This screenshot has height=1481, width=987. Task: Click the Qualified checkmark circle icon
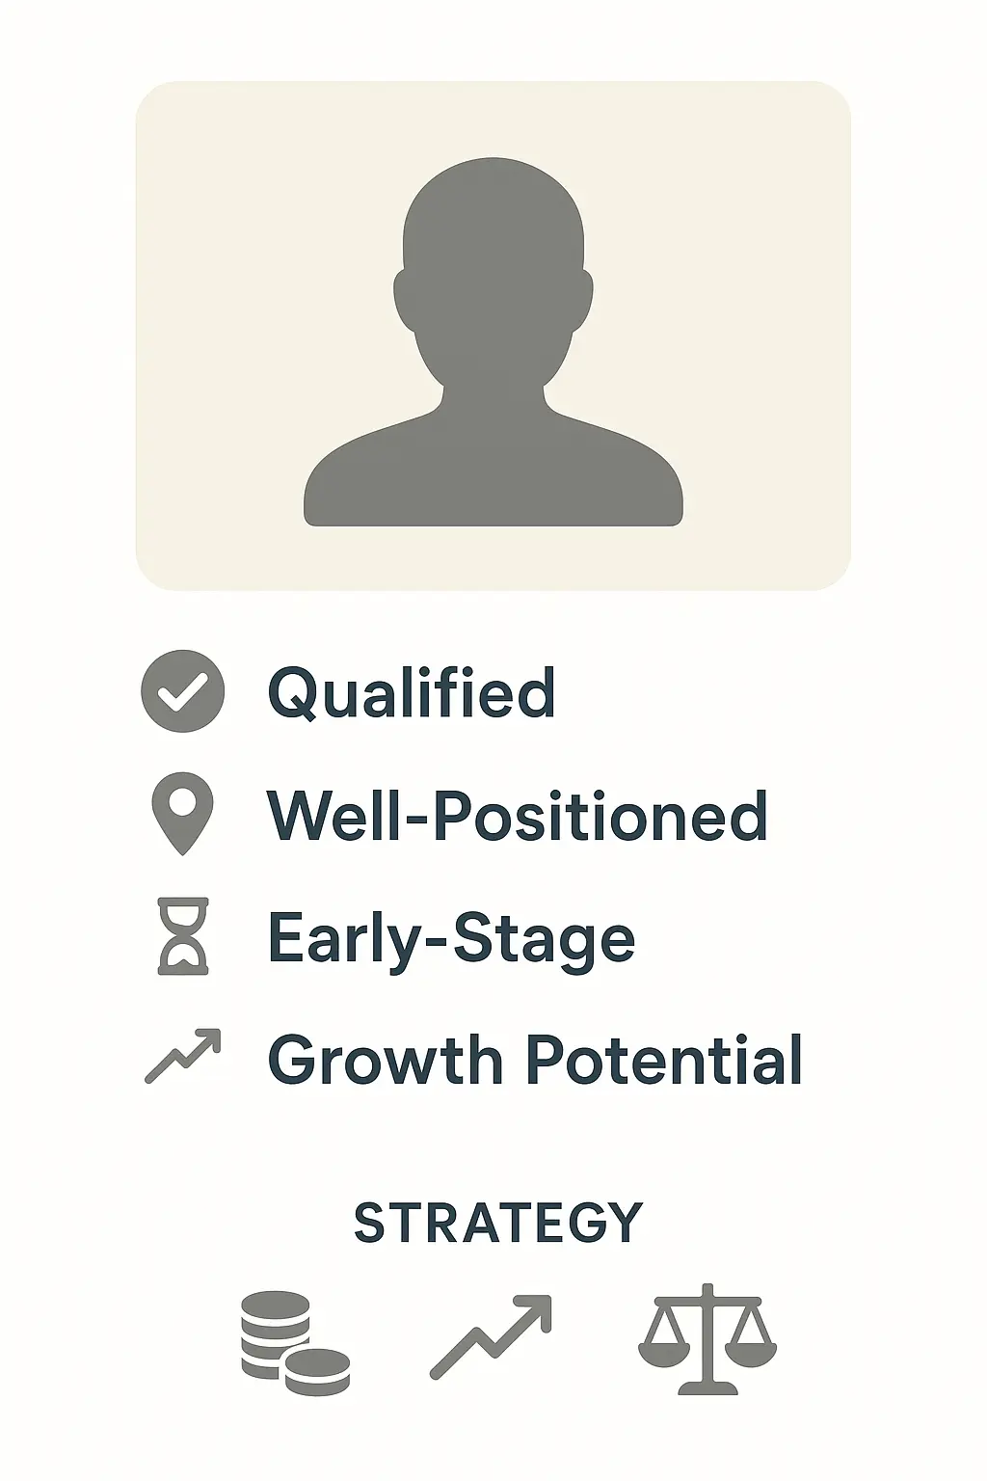click(183, 691)
